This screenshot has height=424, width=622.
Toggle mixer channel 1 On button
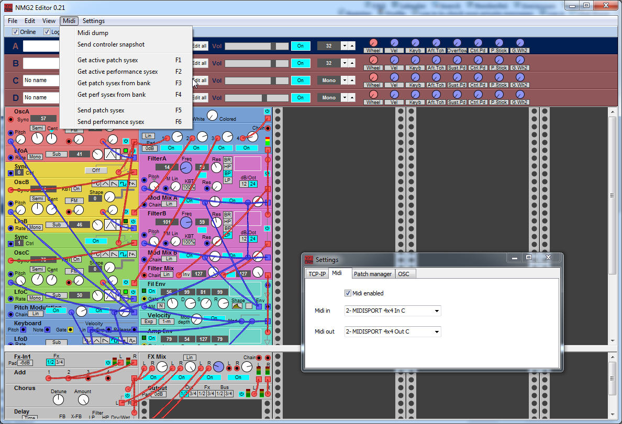coord(171,148)
